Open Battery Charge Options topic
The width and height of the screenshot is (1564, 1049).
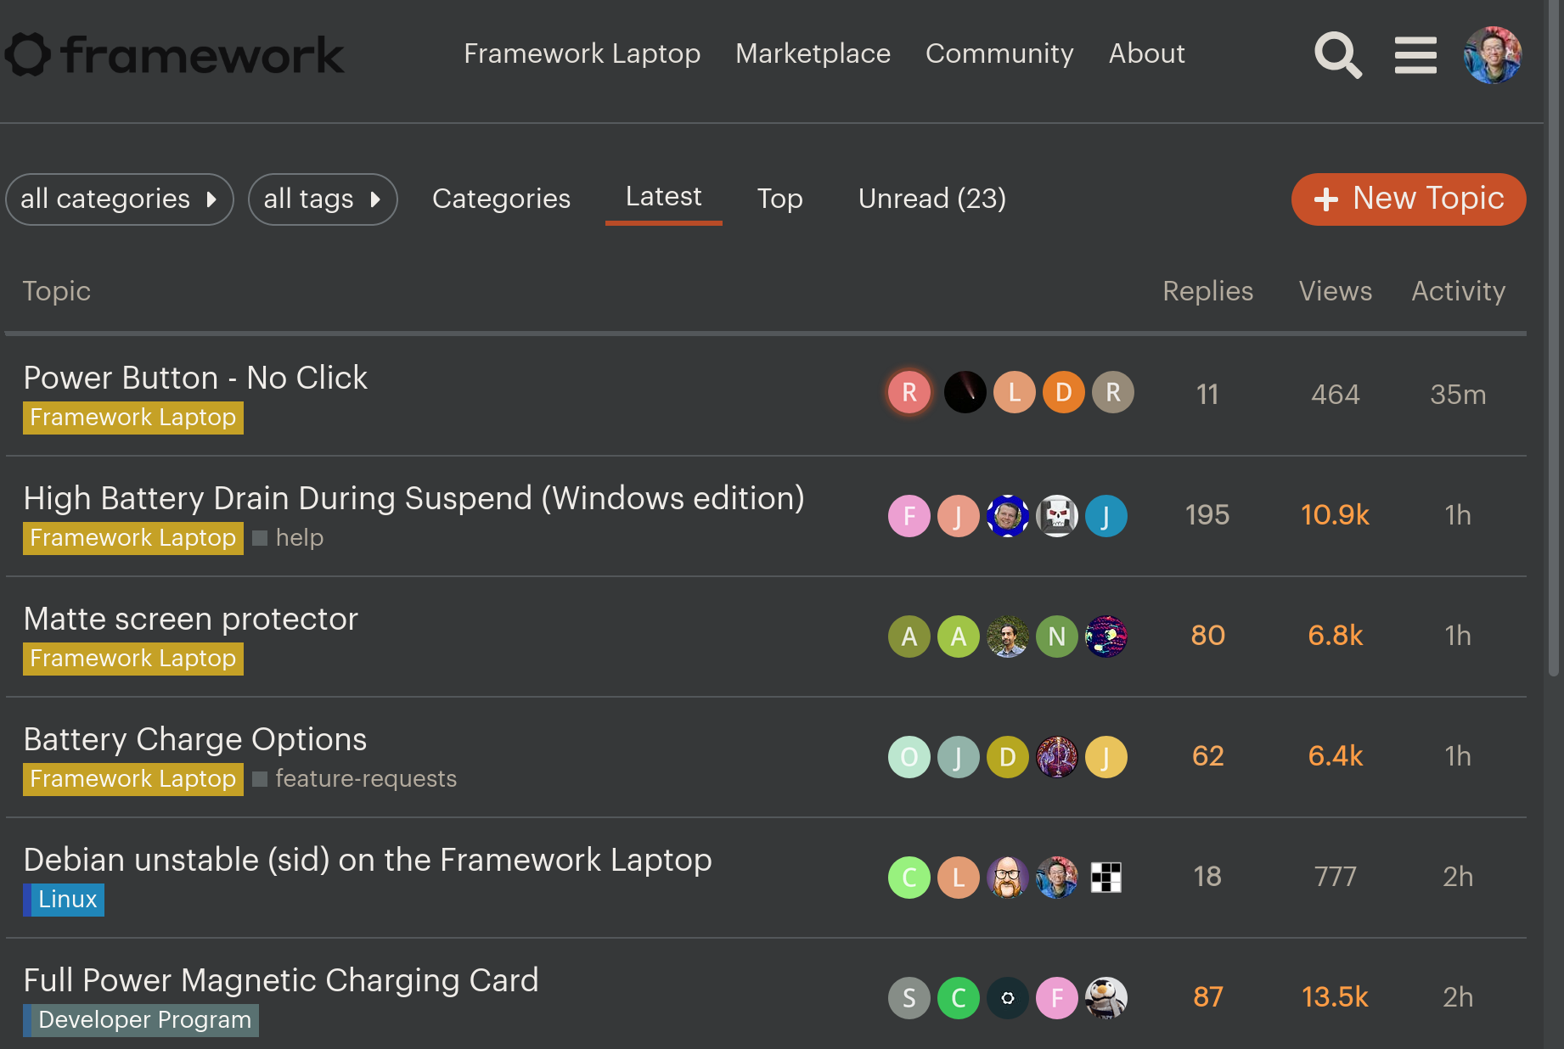195,739
